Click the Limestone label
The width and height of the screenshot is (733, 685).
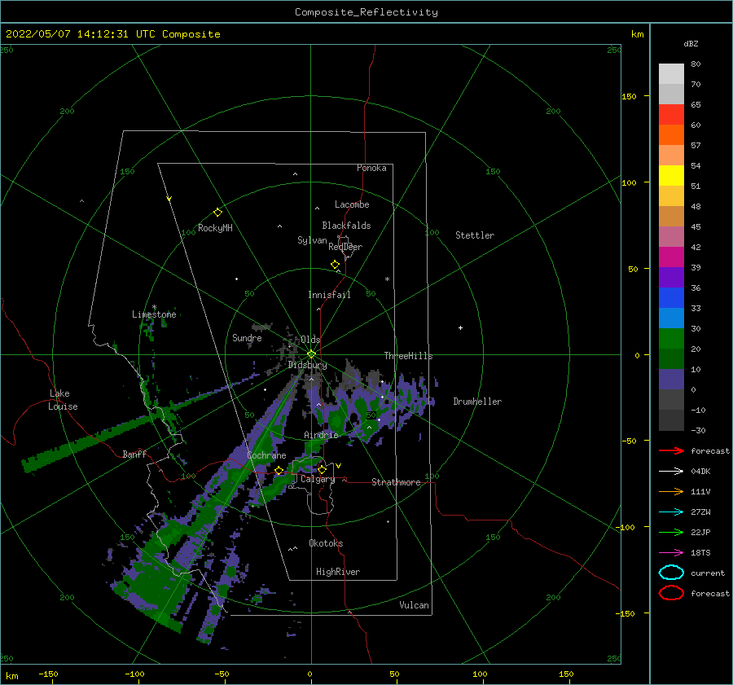154,314
